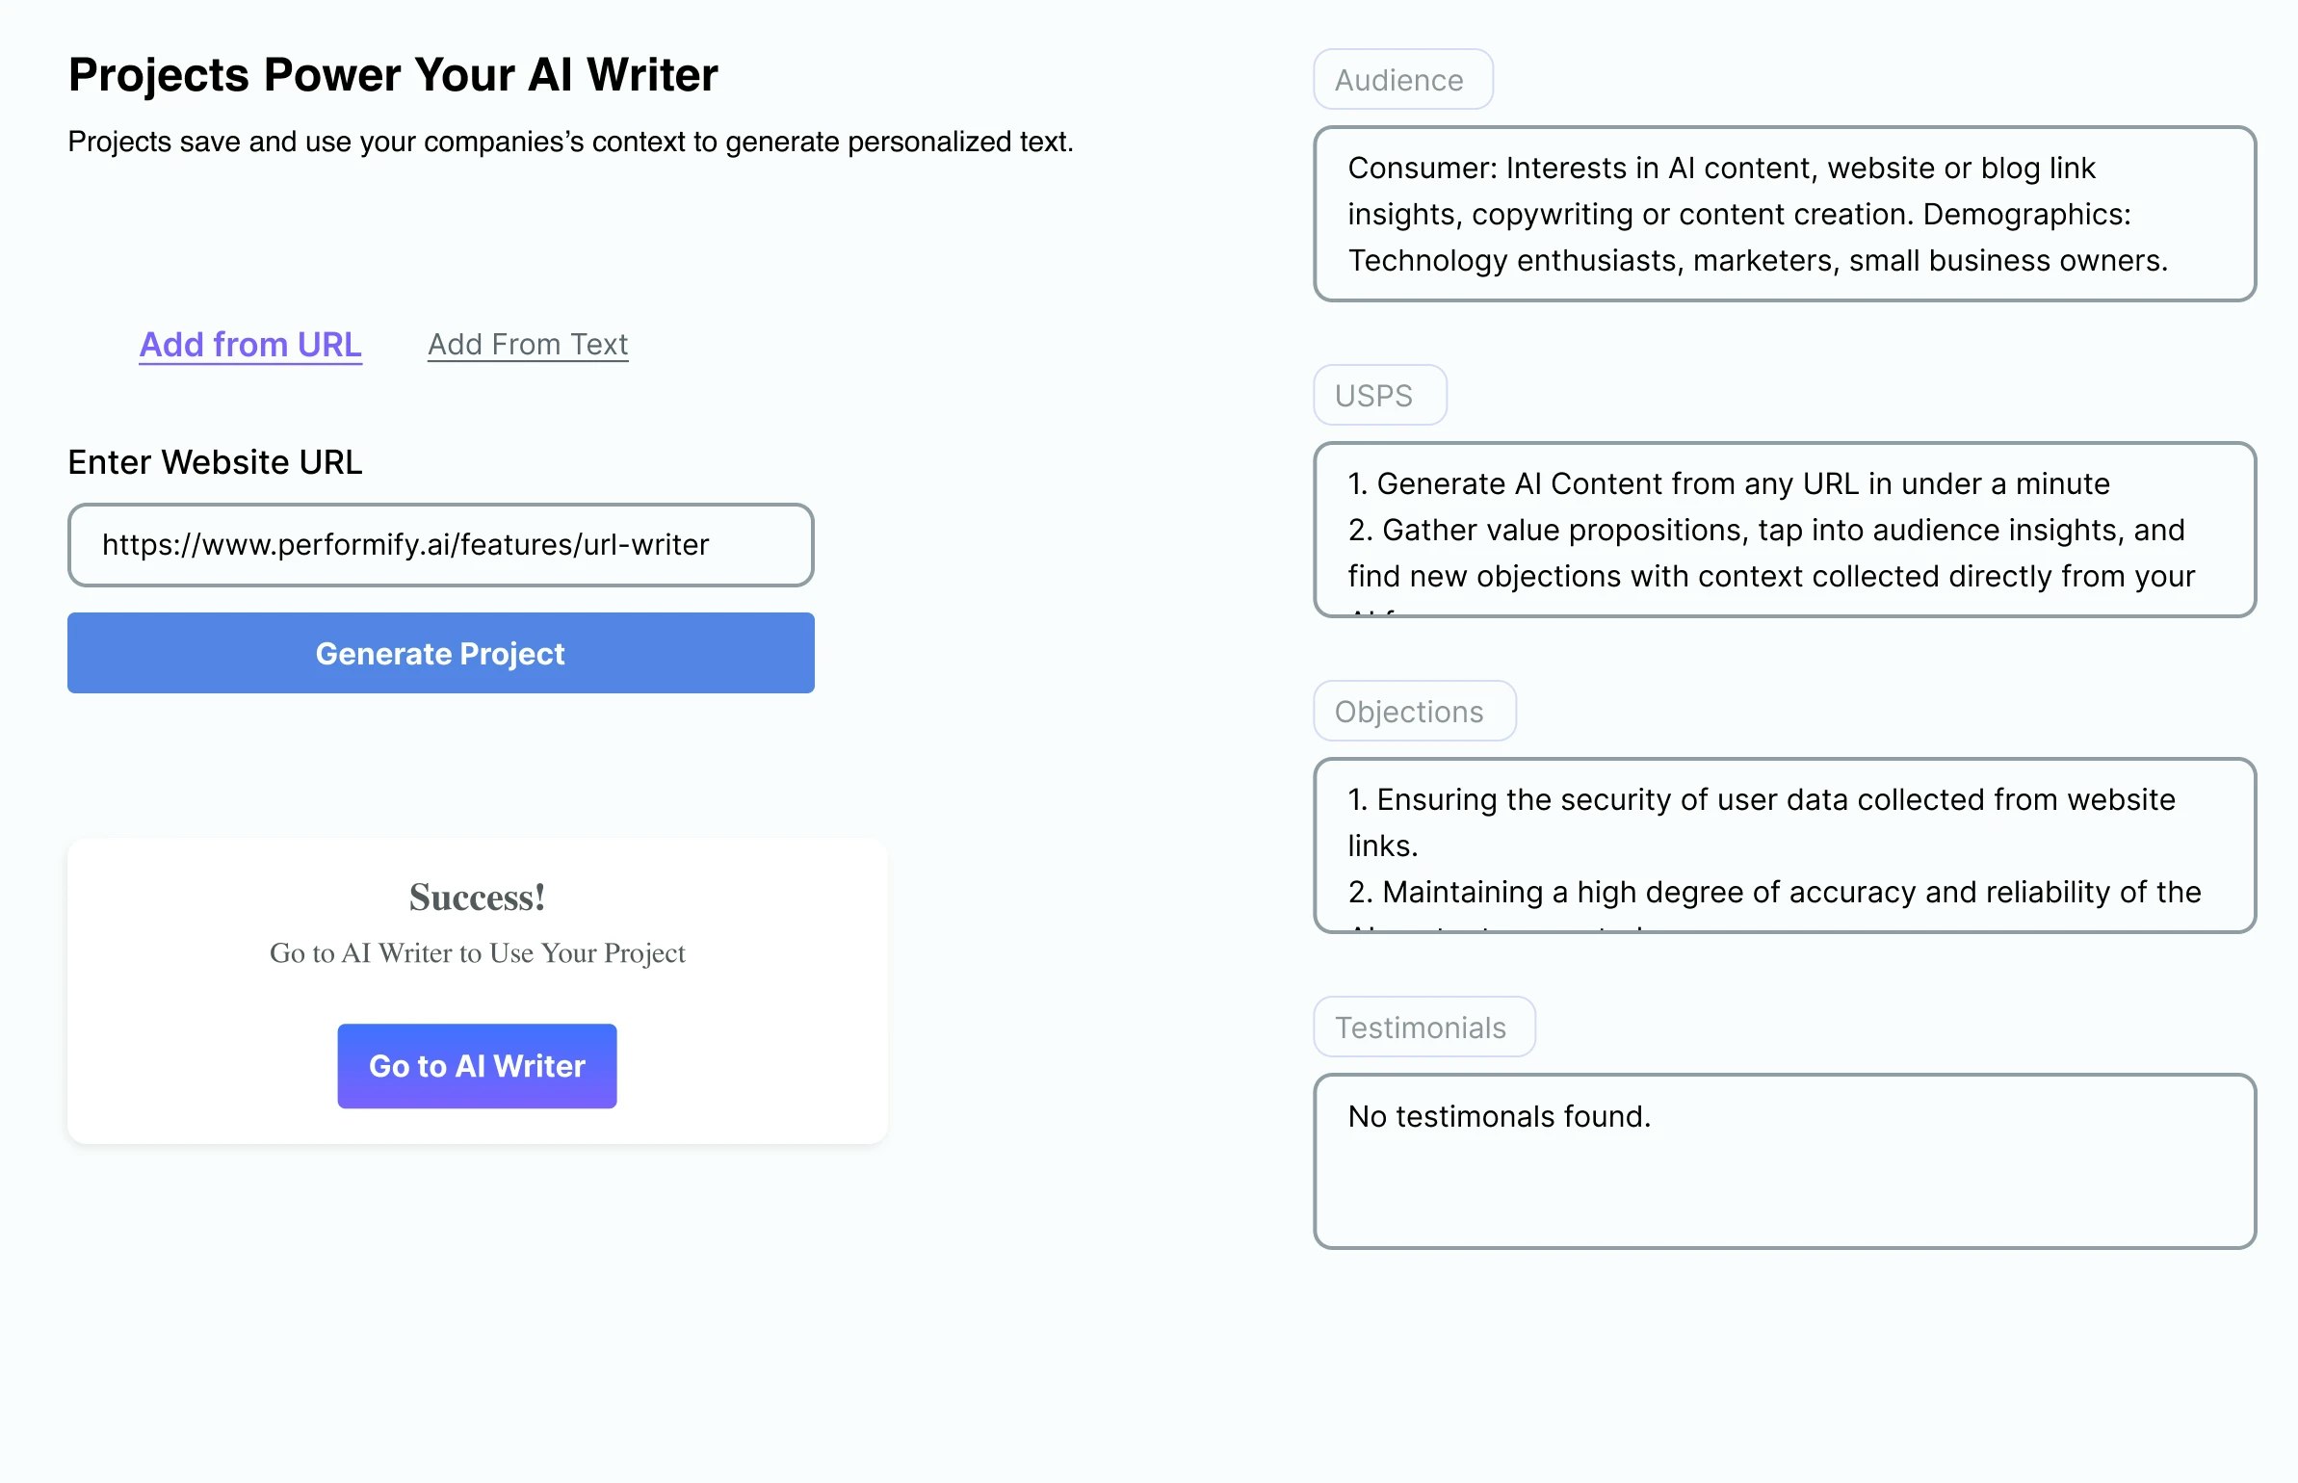Viewport: 2298px width, 1483px height.
Task: Select the Objections label chip
Action: click(x=1414, y=712)
